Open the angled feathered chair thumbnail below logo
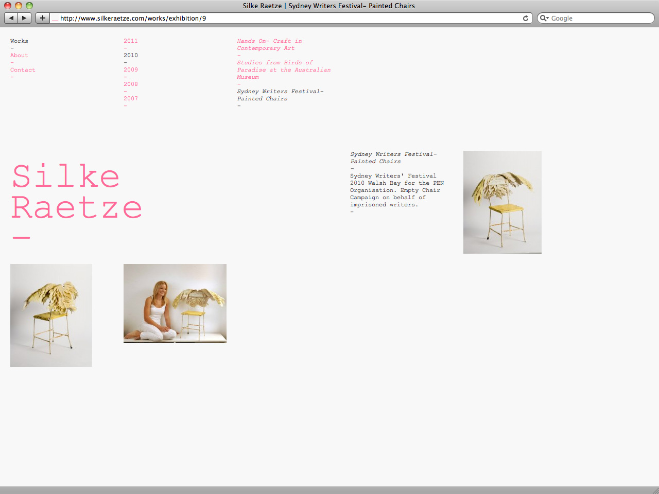Image resolution: width=659 pixels, height=494 pixels. (51, 315)
